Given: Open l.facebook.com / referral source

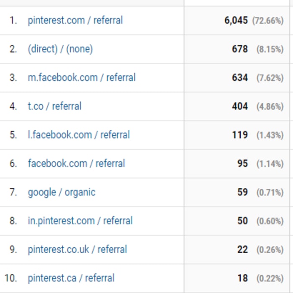Looking at the screenshot, I should coord(79,135).
